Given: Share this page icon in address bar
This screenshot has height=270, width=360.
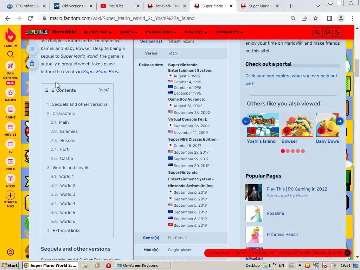Looking at the screenshot, I should coord(304,18).
